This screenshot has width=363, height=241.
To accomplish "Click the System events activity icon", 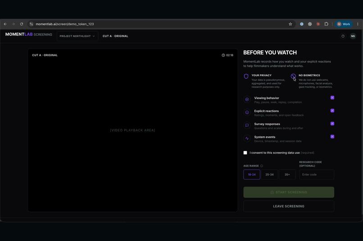I will [x=247, y=138].
